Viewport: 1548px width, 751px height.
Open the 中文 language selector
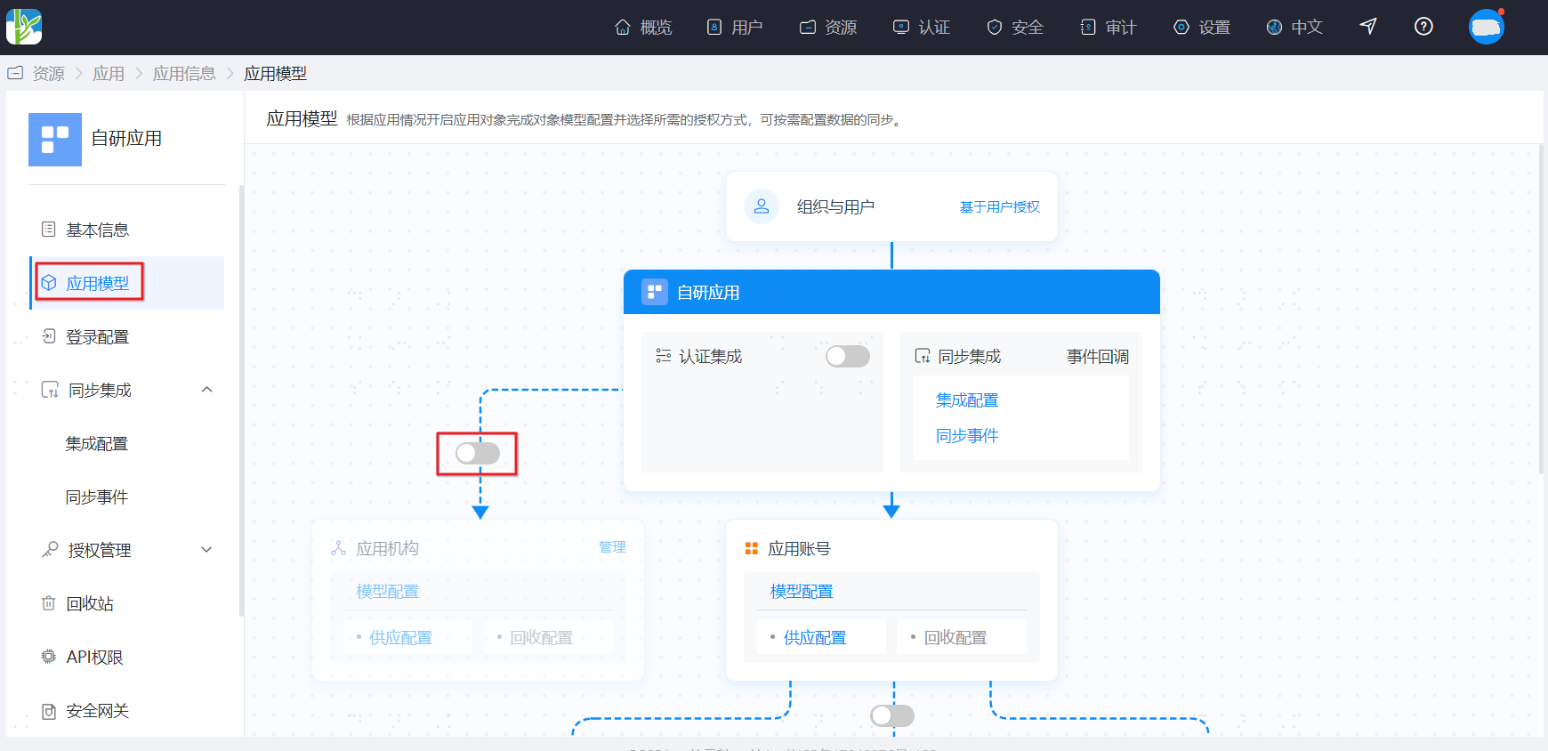1294,27
